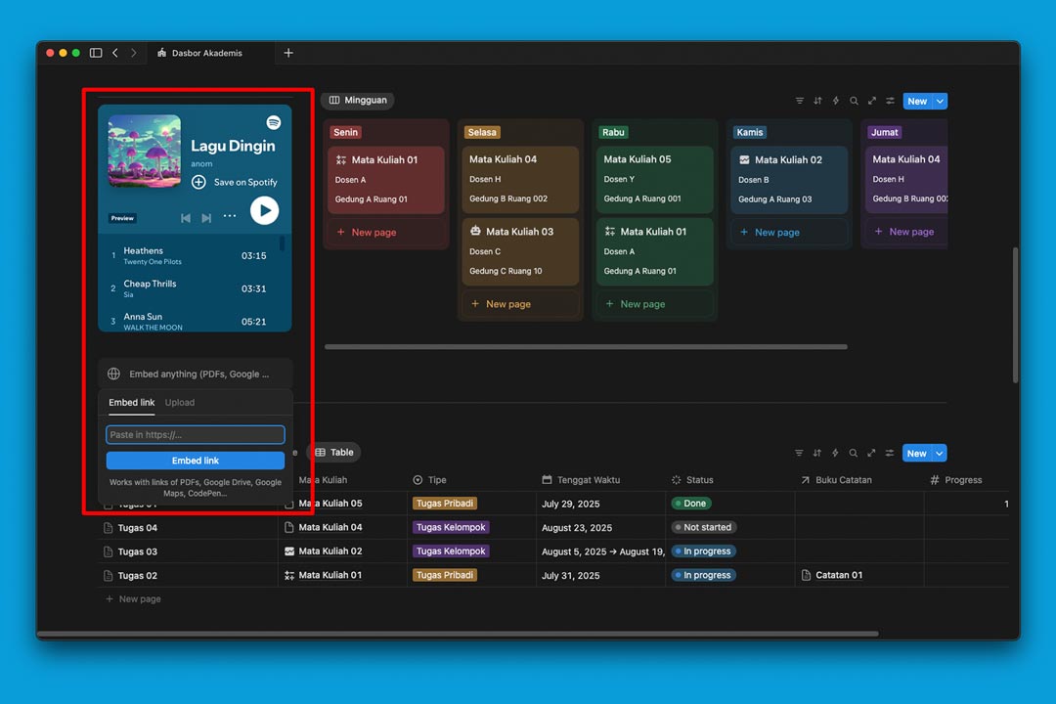Viewport: 1056px width, 704px height.
Task: Open Mata Kuliah 05 card in Rabu column
Action: (654, 179)
